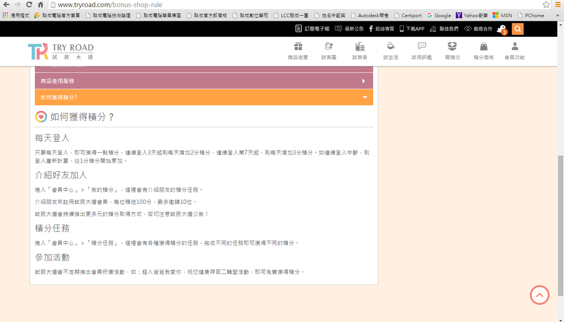Viewport: 564px width, 322px height.
Task: Click the 參加活動 heading
Action: 52,257
